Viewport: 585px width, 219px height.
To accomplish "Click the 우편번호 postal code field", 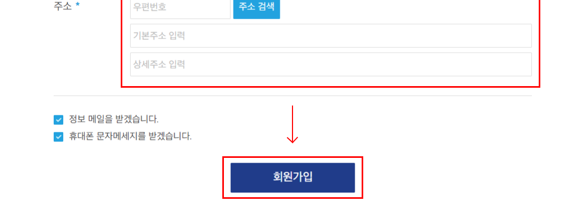I will pos(180,8).
